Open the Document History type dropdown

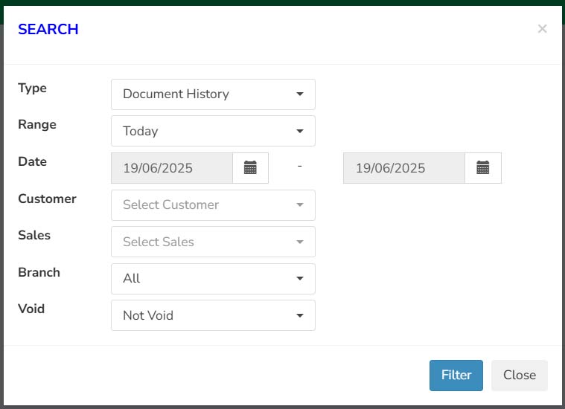click(213, 94)
